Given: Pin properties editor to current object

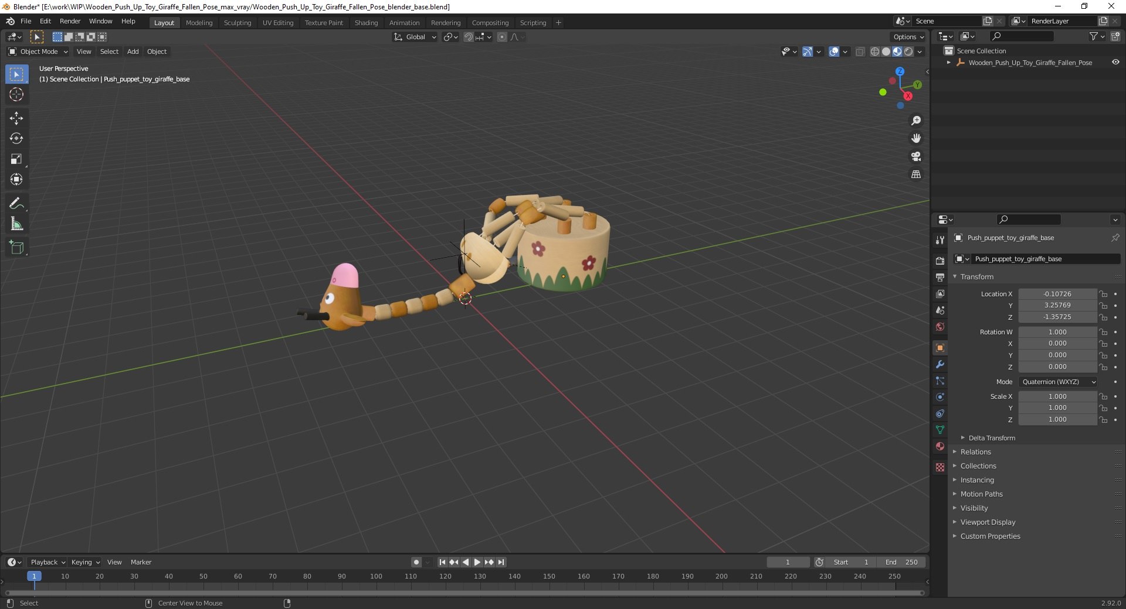Looking at the screenshot, I should 1115,238.
